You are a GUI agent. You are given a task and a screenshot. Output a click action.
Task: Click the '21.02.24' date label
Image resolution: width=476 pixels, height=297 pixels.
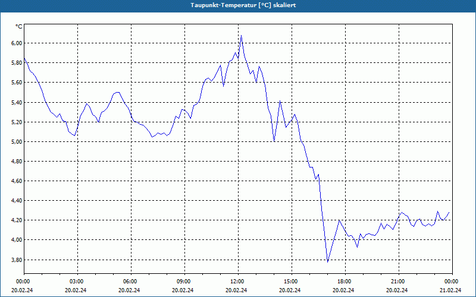pyautogui.click(x=451, y=290)
